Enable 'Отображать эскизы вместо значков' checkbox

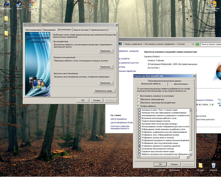[x=140, y=138]
